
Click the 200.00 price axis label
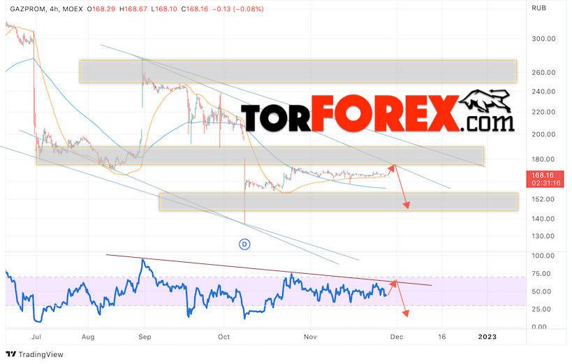(x=543, y=134)
